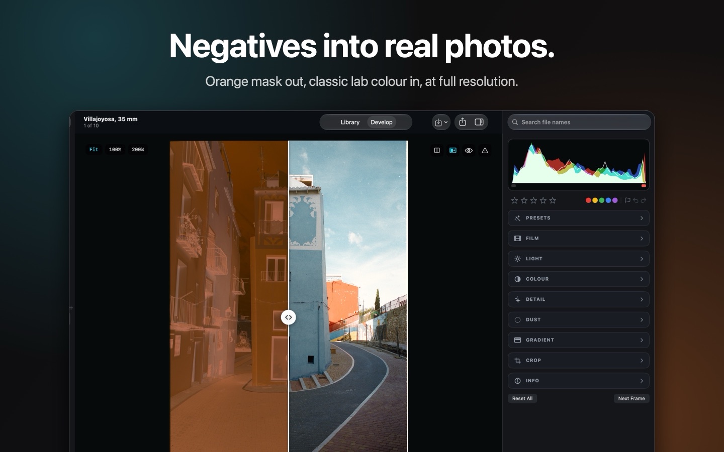Screen dimensions: 724x452
Task: Toggle the right sidebar panel icon
Action: [479, 122]
